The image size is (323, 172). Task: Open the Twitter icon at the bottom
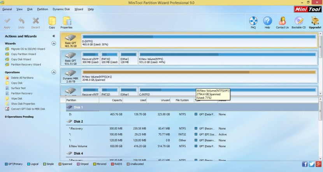pos(311,164)
